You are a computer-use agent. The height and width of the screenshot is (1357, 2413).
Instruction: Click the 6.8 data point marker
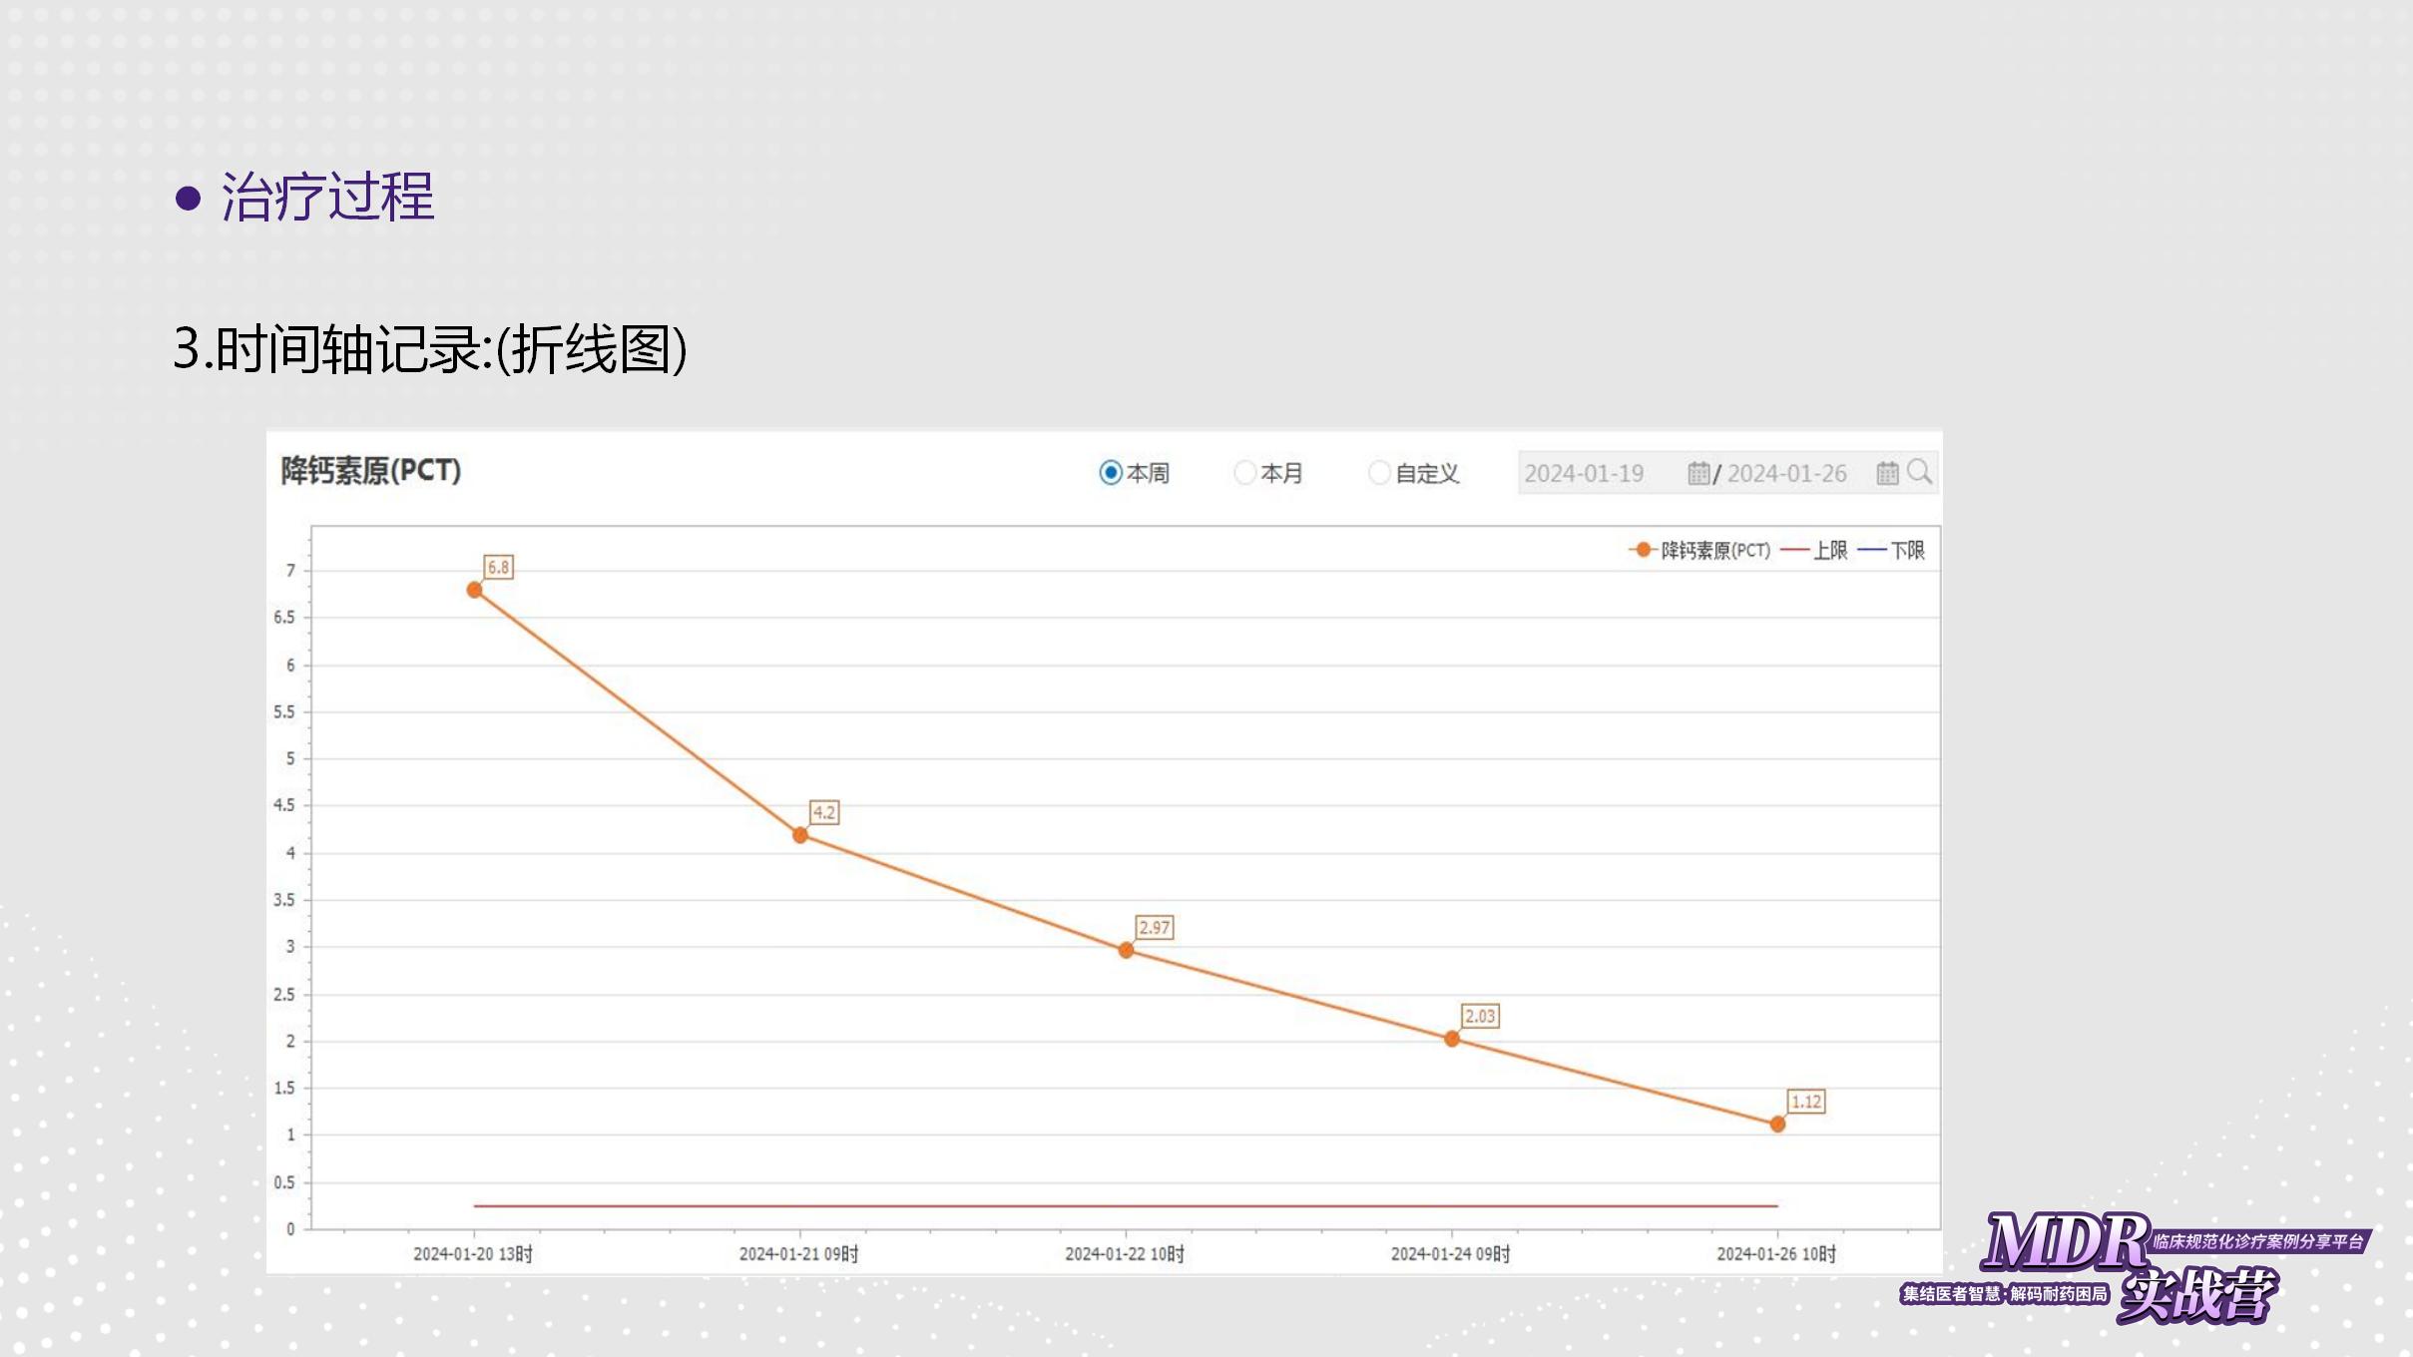(475, 590)
